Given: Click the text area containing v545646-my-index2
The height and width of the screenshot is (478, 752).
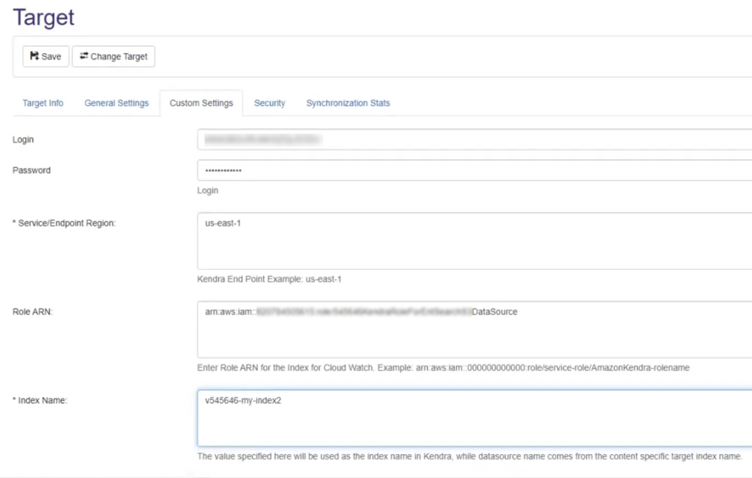Looking at the screenshot, I should point(474,417).
